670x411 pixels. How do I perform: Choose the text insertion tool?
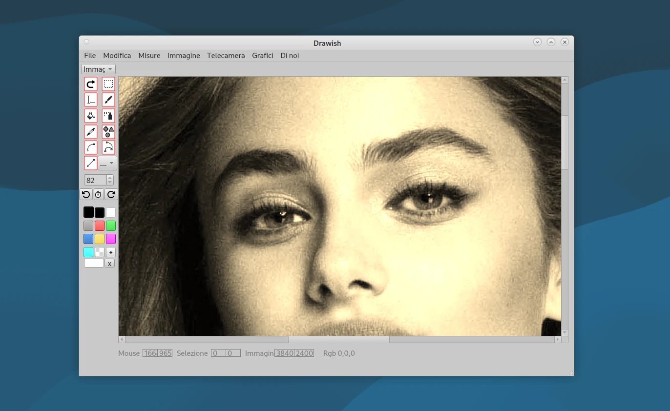[91, 100]
